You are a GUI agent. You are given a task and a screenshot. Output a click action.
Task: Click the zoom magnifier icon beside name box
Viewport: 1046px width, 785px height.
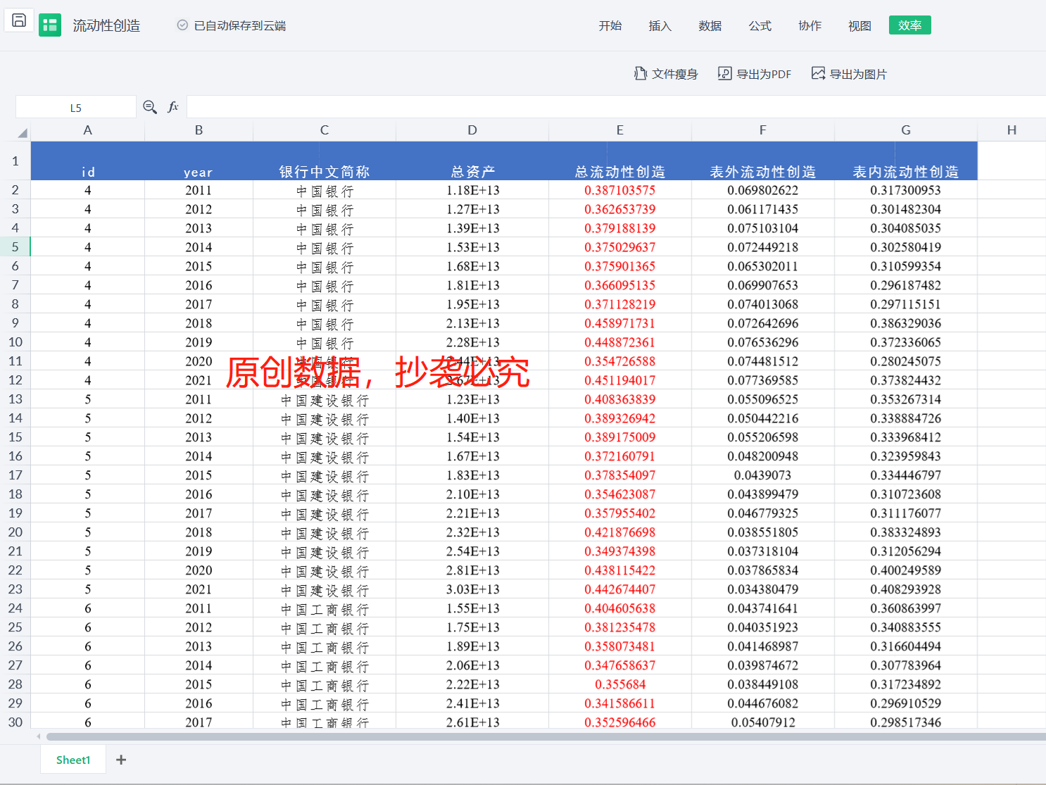click(150, 107)
